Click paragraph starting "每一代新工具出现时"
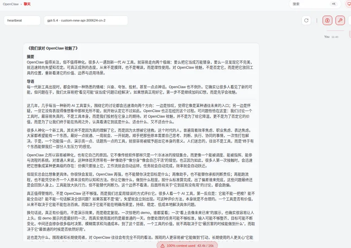Viewport: 351px width, 248px height. click(x=139, y=90)
